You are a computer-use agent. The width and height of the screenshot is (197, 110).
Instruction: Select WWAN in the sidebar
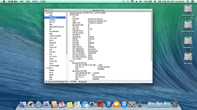coord(52,70)
